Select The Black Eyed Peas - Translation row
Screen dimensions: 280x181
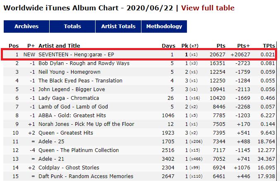tap(140, 80)
